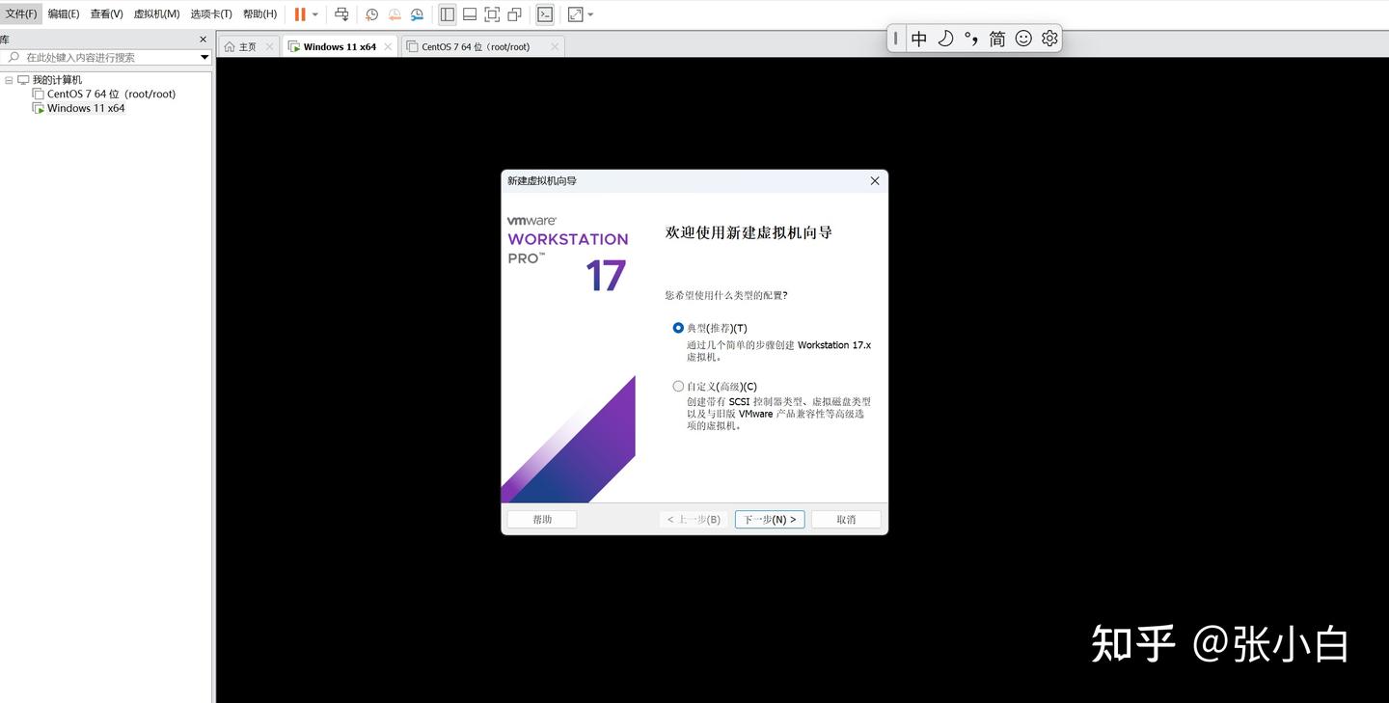Open the dropdown arrow beside the stretch icon

[x=590, y=14]
